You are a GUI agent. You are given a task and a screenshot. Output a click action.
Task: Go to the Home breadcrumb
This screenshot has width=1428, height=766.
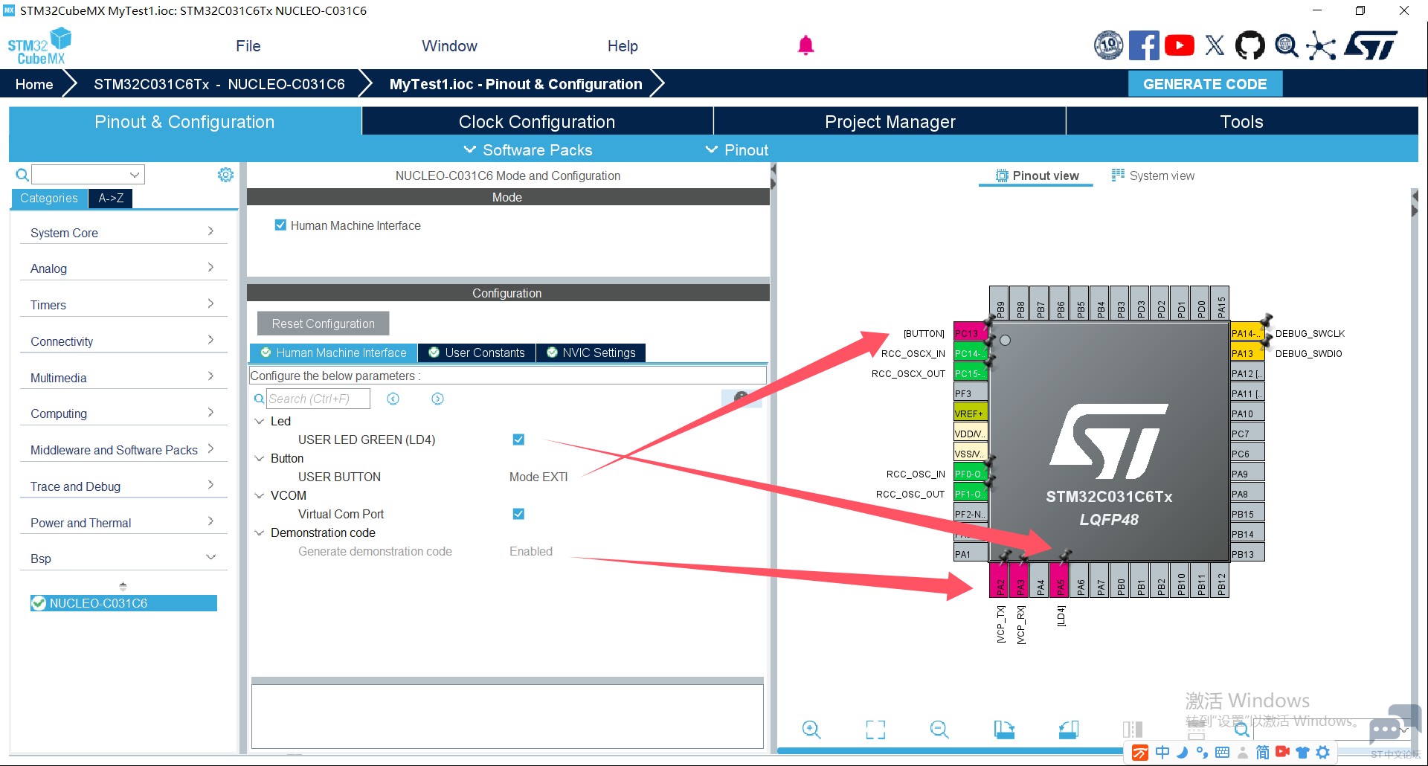pyautogui.click(x=34, y=84)
